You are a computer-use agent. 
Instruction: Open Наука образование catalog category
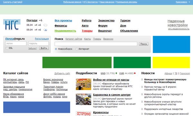14,94
